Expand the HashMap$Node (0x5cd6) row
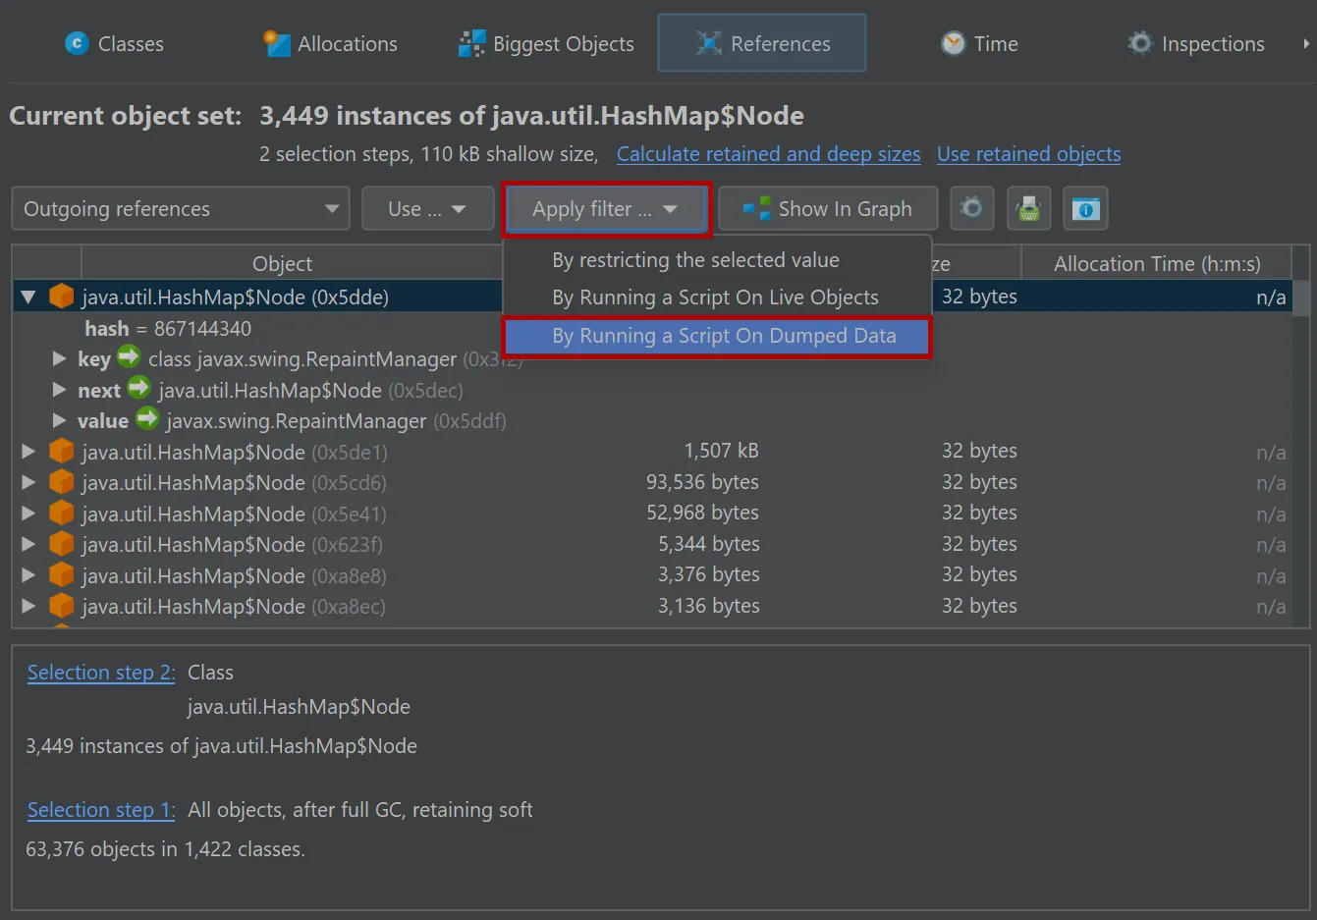 point(28,482)
